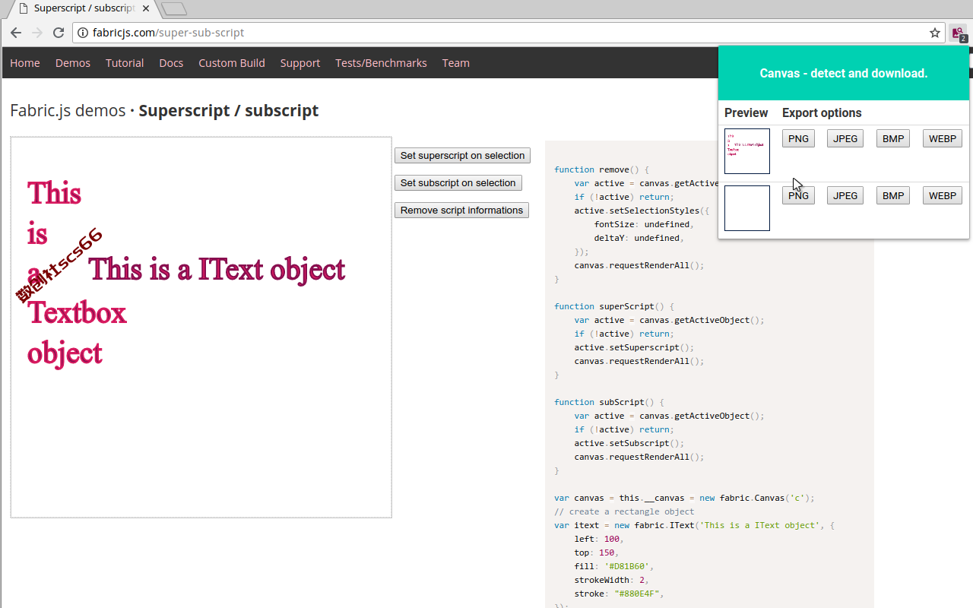The image size is (973, 608).
Task: Click the 'Fabric.js demos' heading link
Action: (x=68, y=111)
